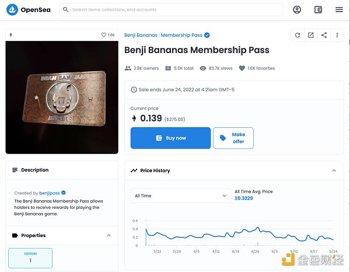Favorite the item with heart icon

point(104,35)
